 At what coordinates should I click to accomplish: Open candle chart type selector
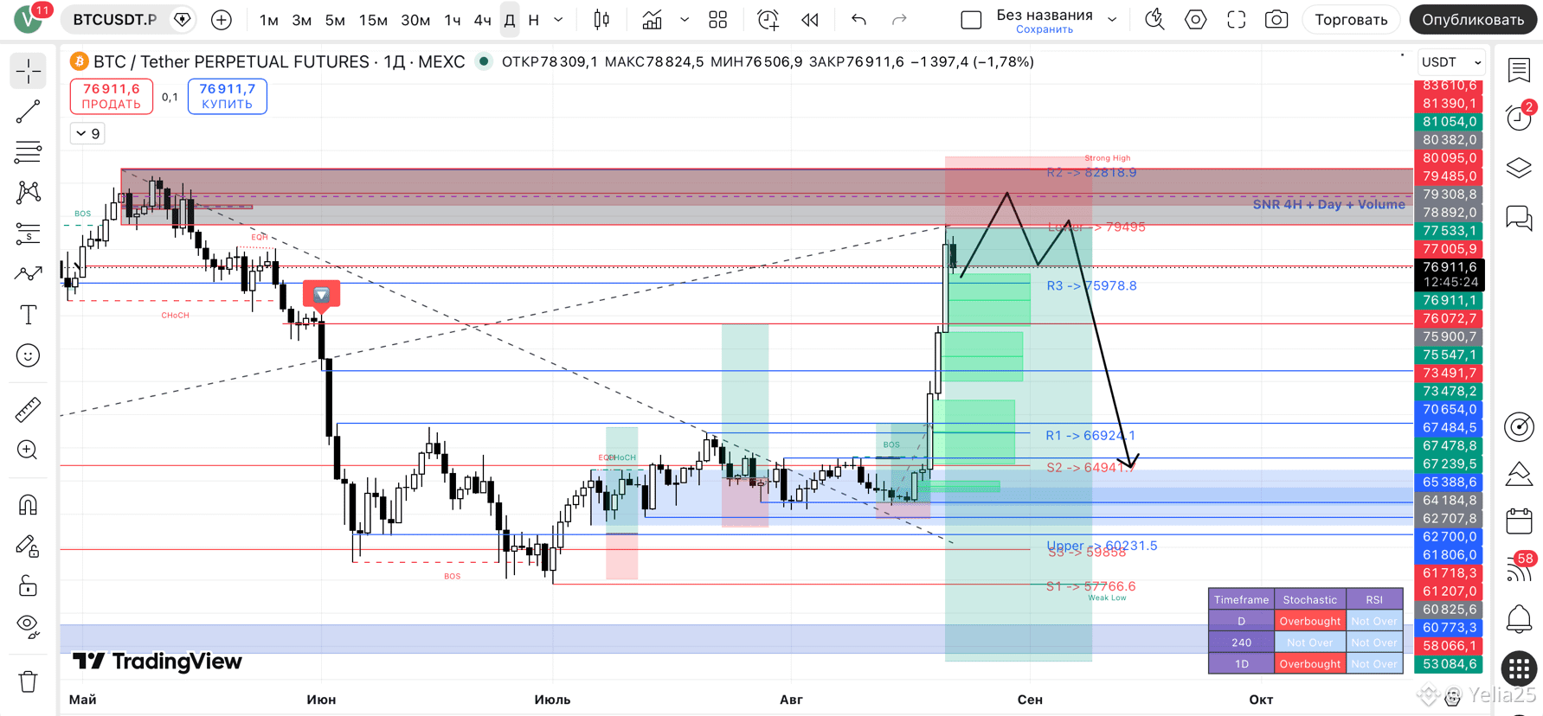click(x=601, y=19)
